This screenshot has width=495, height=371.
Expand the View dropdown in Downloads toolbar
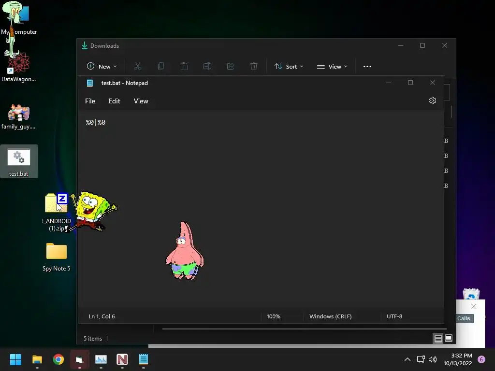click(x=332, y=66)
